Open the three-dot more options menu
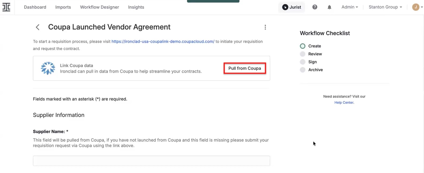Screen dimensions: 424x173 [265, 27]
